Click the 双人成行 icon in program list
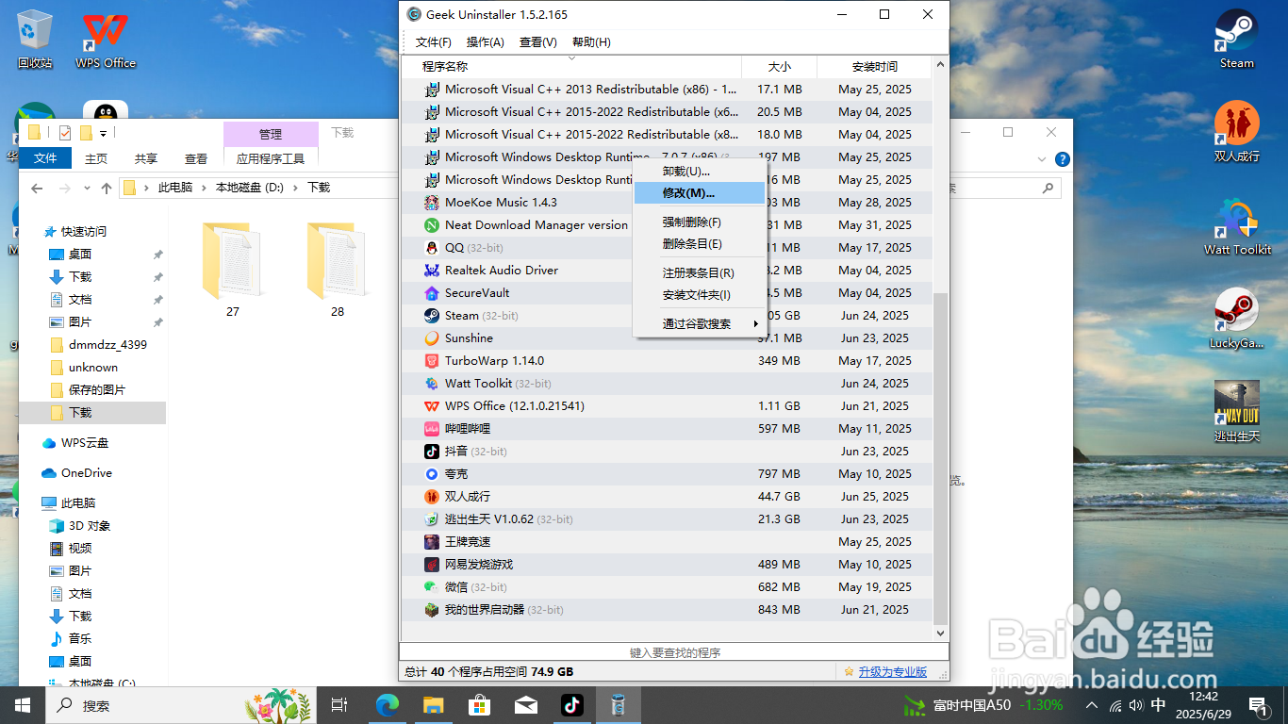1288x724 pixels. [431, 497]
